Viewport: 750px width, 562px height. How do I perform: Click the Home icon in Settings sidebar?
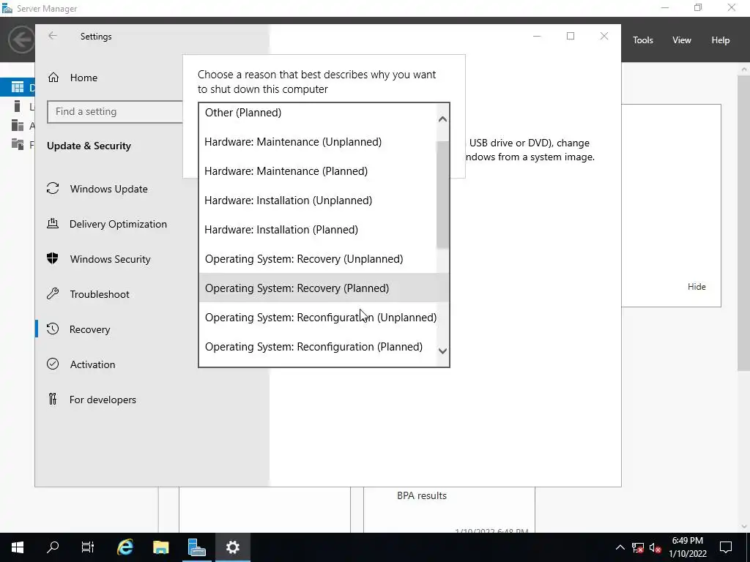(53, 78)
